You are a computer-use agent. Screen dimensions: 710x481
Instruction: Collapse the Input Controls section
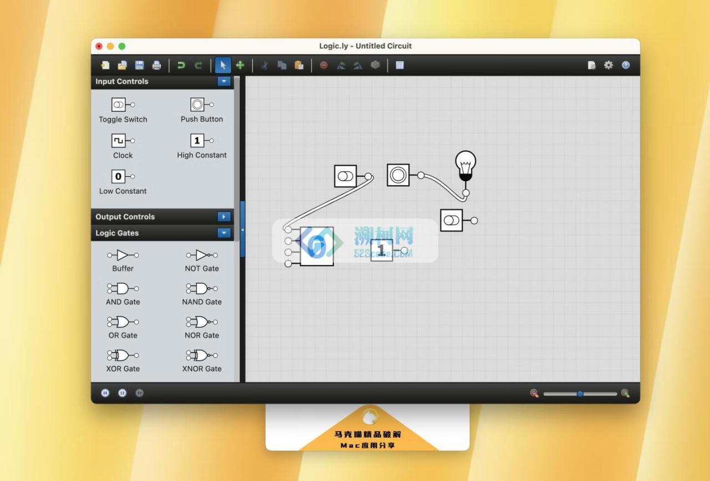(x=224, y=81)
